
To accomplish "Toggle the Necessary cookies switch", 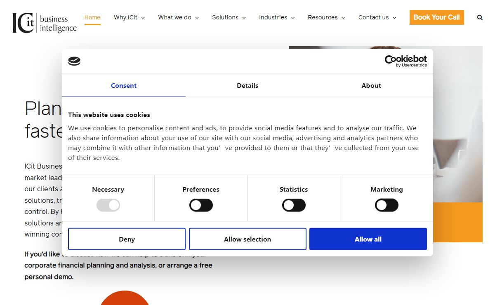I will click(108, 205).
